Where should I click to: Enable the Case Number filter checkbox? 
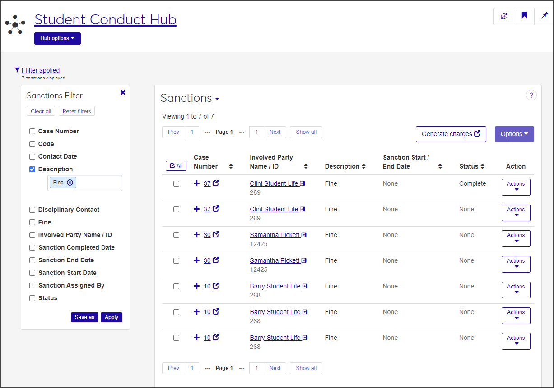[x=32, y=132]
